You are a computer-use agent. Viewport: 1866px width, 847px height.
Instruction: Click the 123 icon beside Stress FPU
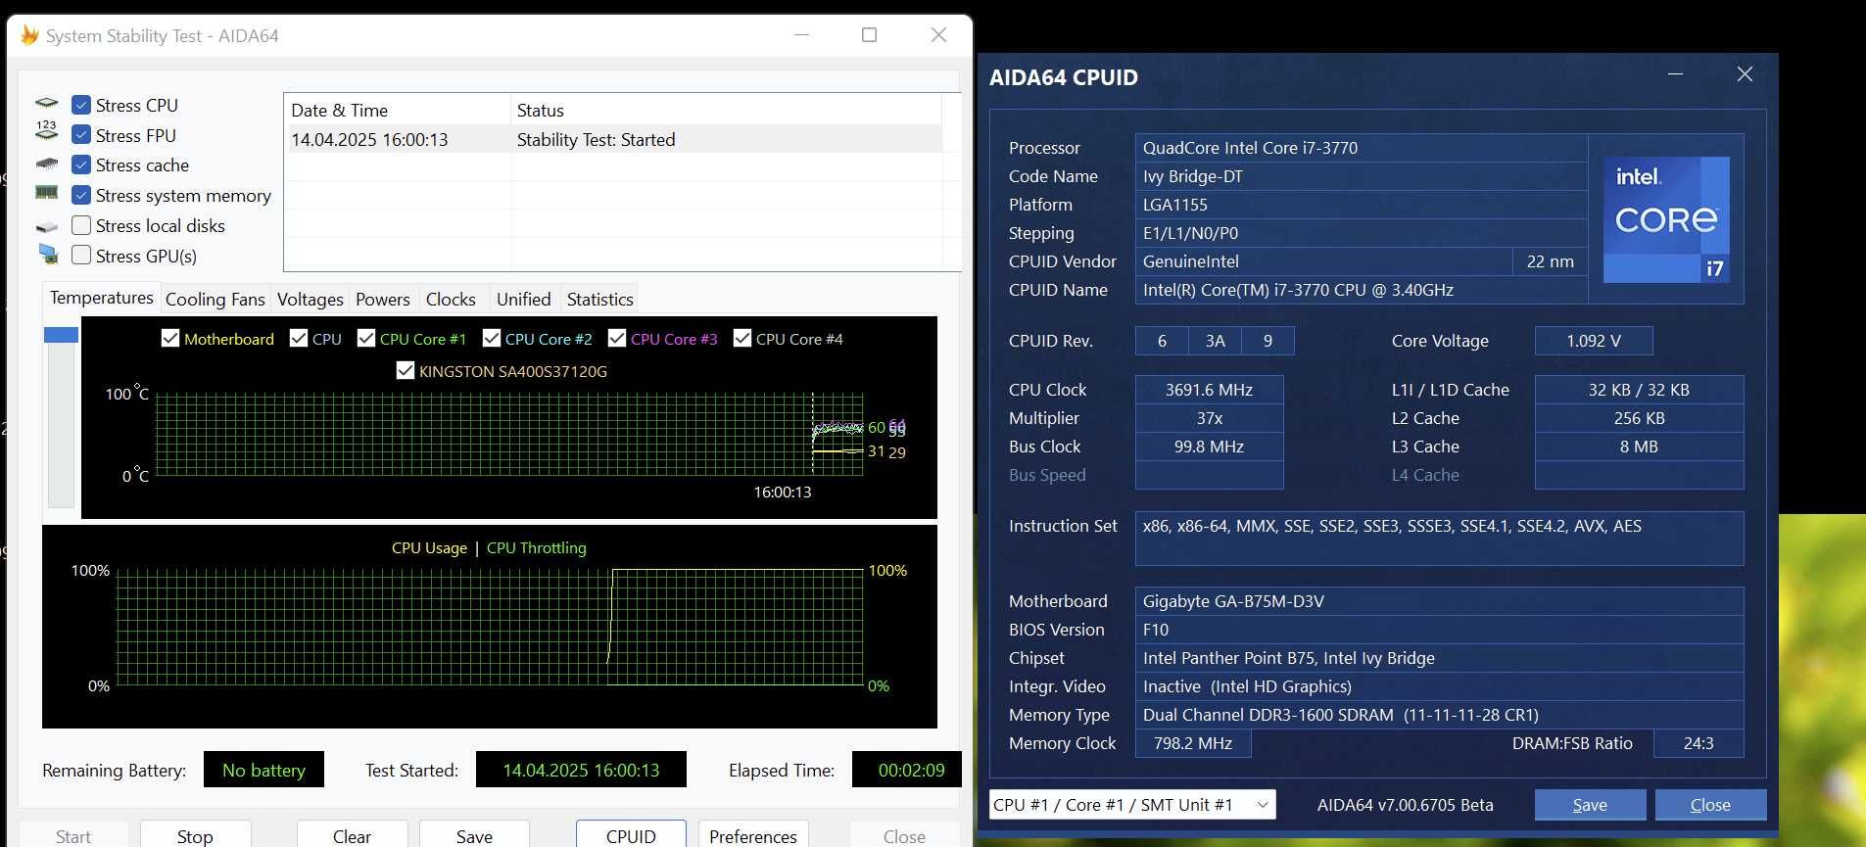[46, 130]
